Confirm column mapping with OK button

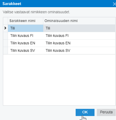tap(85, 112)
